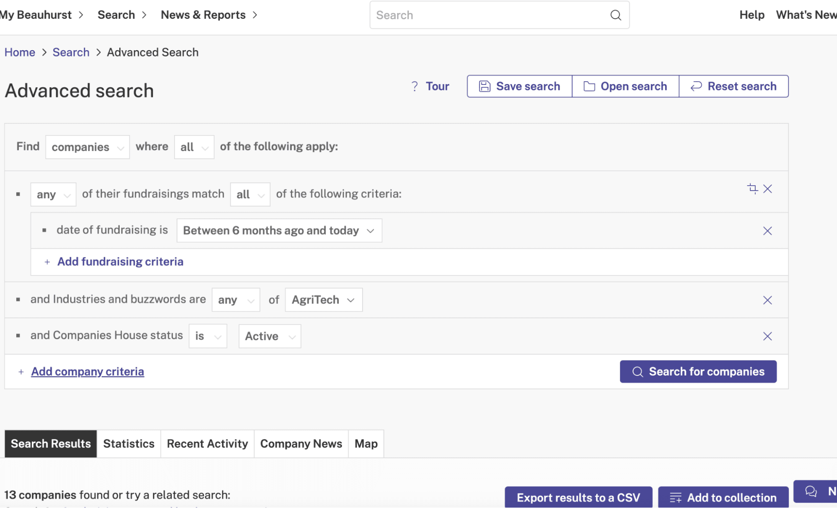This screenshot has height=508, width=837.
Task: Open the AgriTech selection dropdown
Action: tap(324, 300)
